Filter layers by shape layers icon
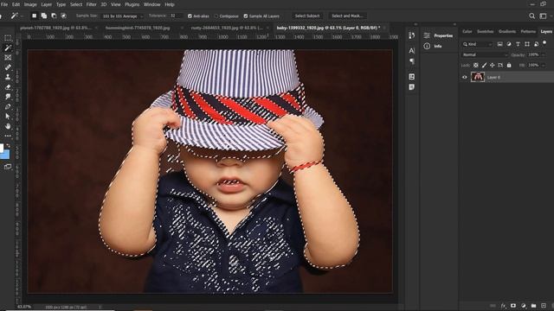The height and width of the screenshot is (311, 554). [527, 44]
